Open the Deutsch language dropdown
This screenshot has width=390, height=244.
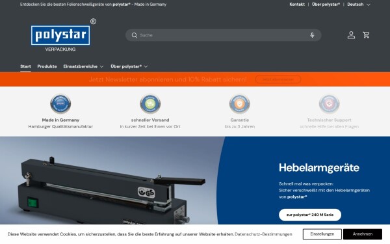[x=359, y=5]
